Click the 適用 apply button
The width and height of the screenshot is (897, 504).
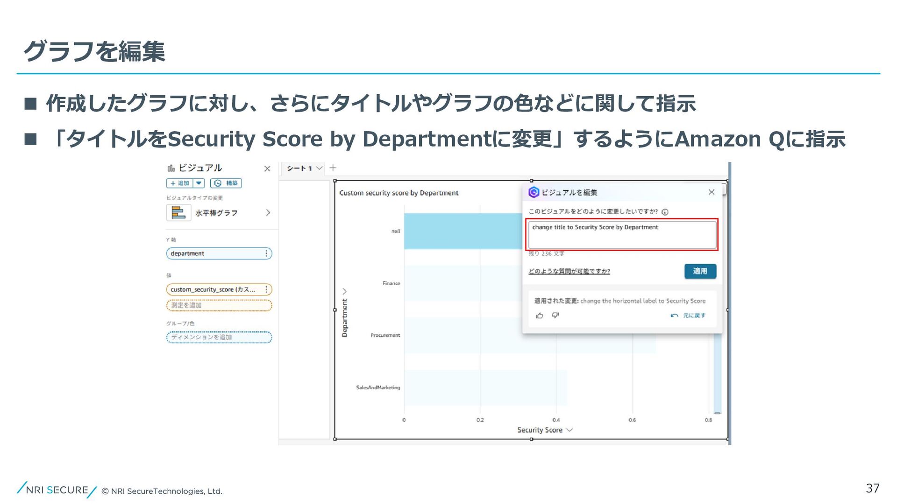tap(700, 271)
